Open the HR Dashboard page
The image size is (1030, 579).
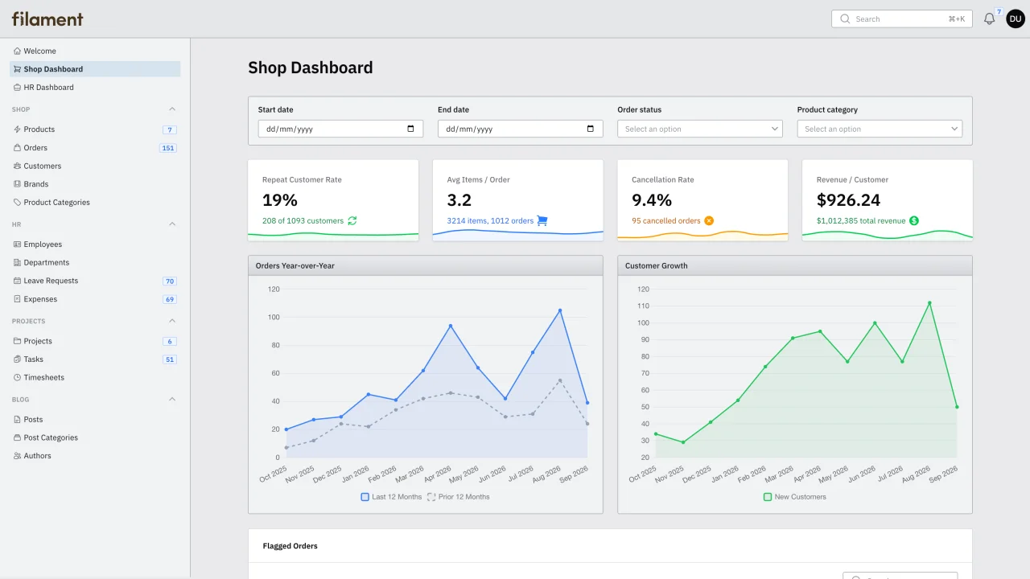95,88
